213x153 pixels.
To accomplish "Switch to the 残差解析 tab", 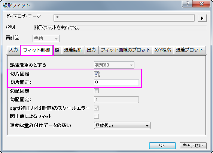I will 73,50.
